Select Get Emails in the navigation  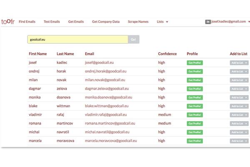(76, 22)
